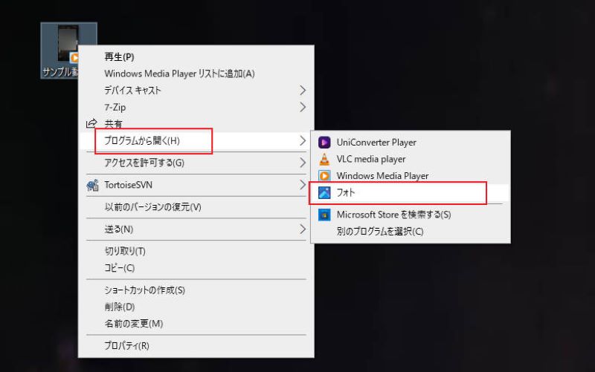Click the share icon beside 共有
Screen dimensions: 595x372
tap(91, 123)
